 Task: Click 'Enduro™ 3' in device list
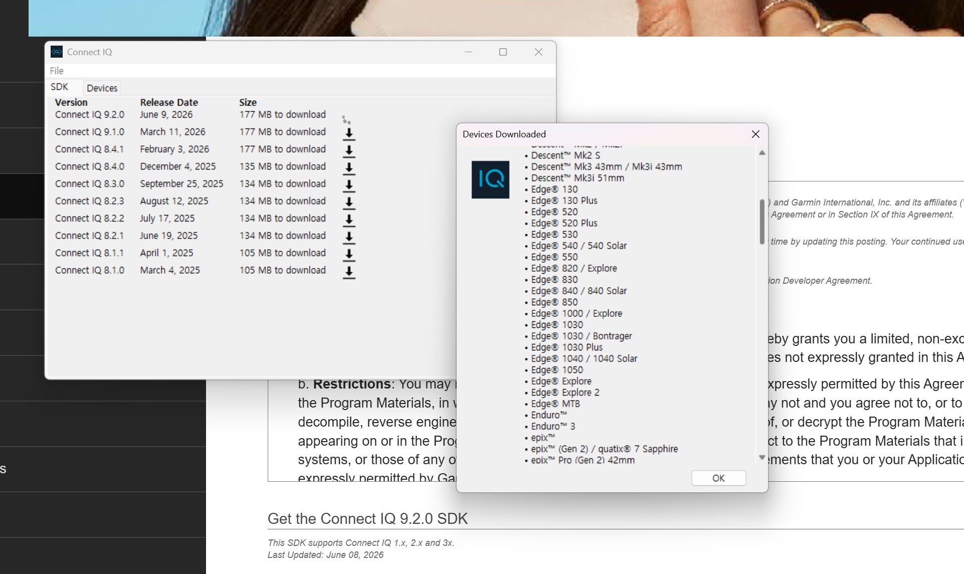[x=553, y=426]
